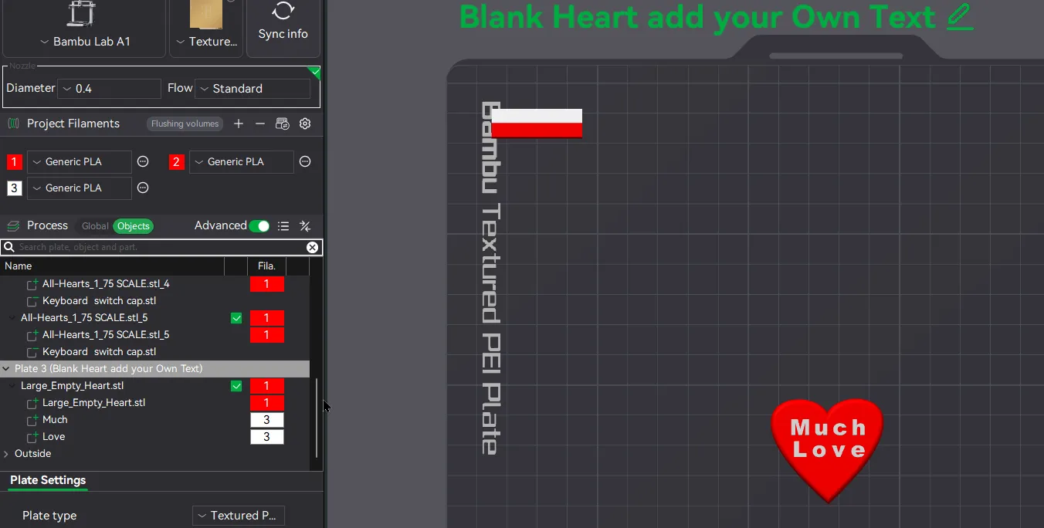The image size is (1044, 528).
Task: Add a new filament with plus icon
Action: click(239, 124)
